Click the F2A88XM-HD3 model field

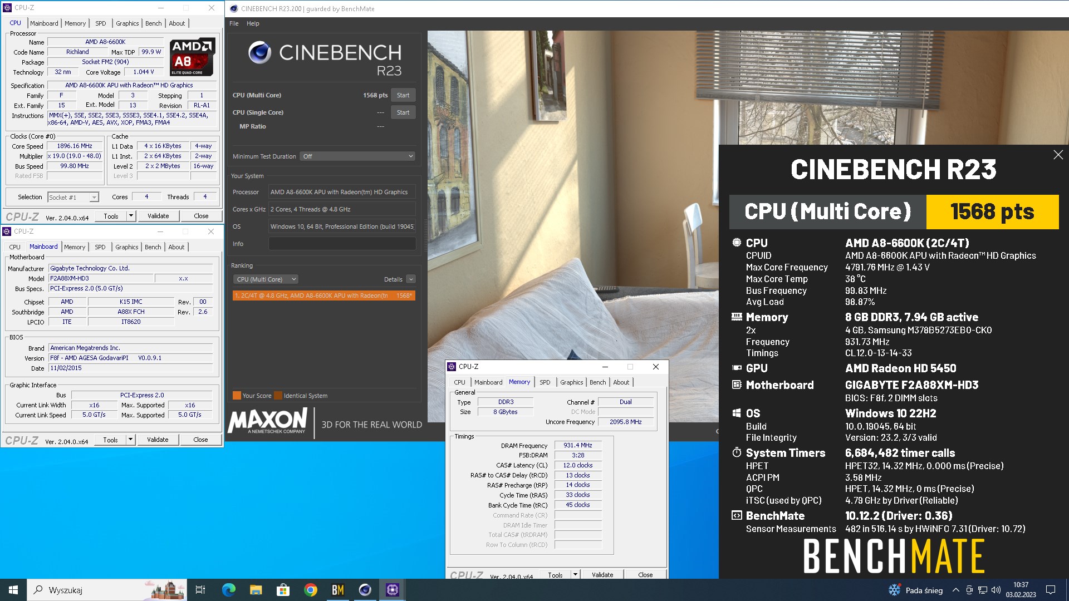pyautogui.click(x=101, y=278)
